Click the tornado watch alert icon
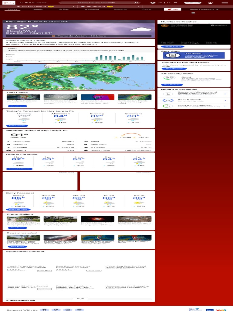Viewport: 233px width, 311px height. 53,36
